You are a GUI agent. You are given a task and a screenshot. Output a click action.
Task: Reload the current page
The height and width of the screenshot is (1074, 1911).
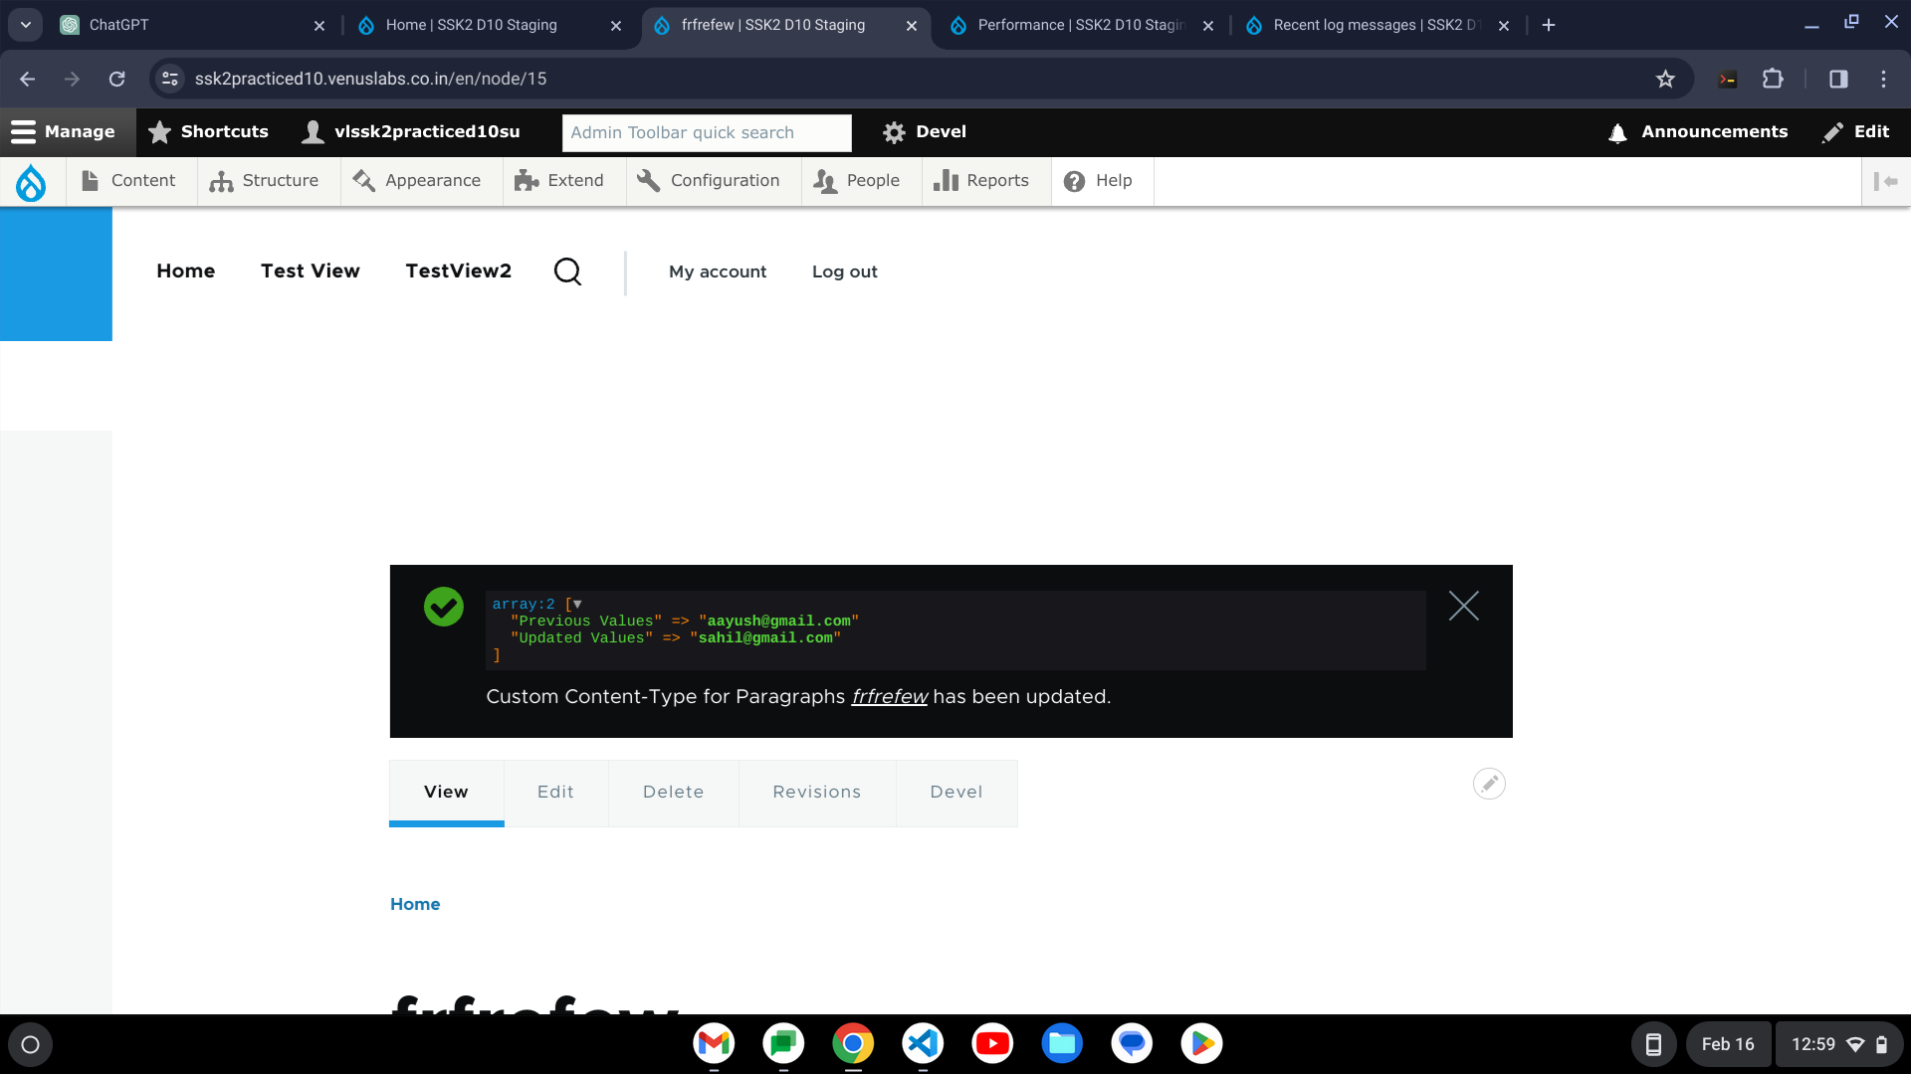[116, 79]
